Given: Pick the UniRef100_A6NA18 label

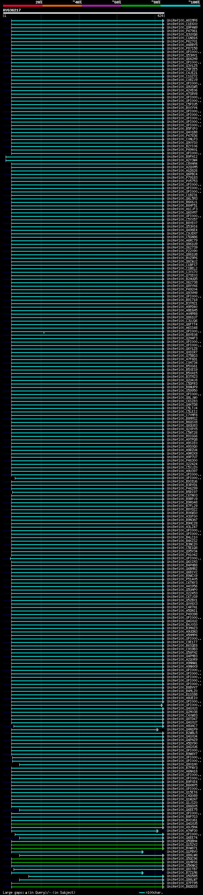Looking at the screenshot, I should [x=182, y=771].
